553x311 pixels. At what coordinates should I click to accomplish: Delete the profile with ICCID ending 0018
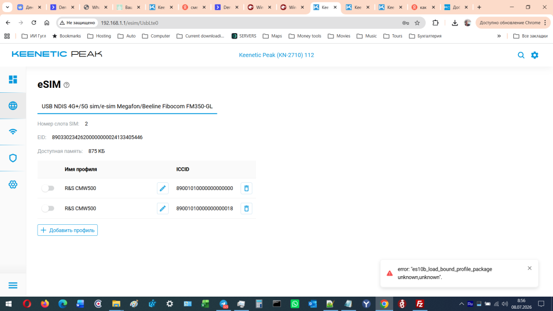pyautogui.click(x=247, y=208)
